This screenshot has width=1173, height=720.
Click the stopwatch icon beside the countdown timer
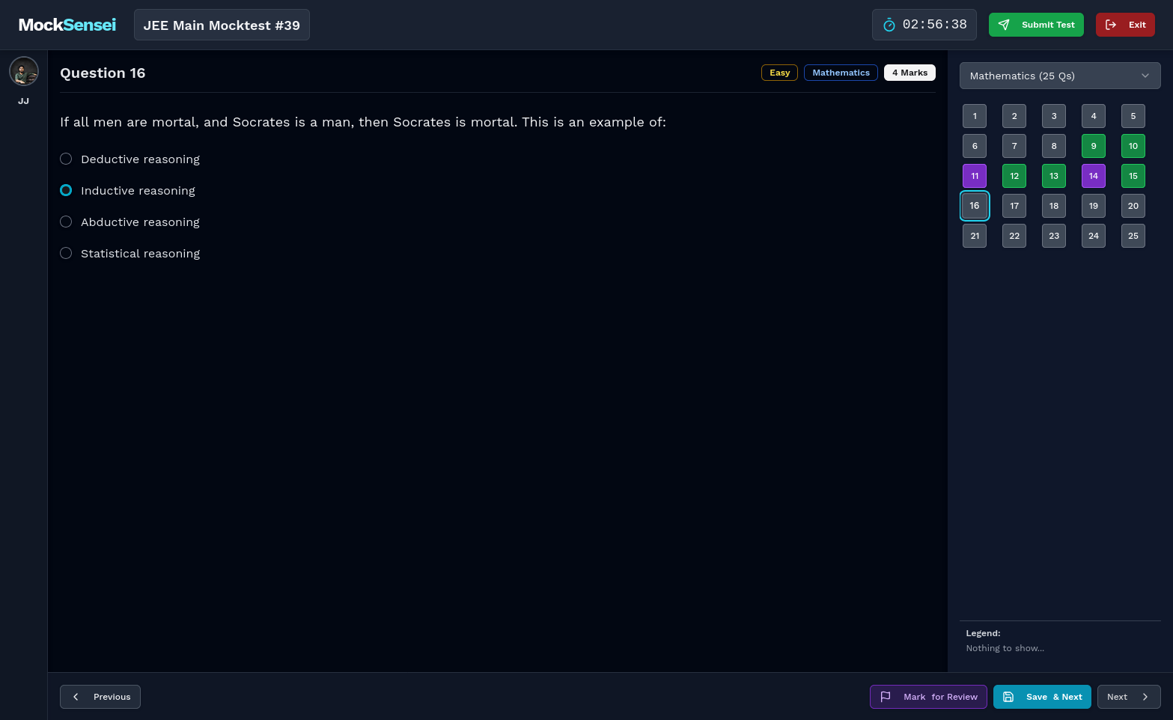click(x=889, y=24)
